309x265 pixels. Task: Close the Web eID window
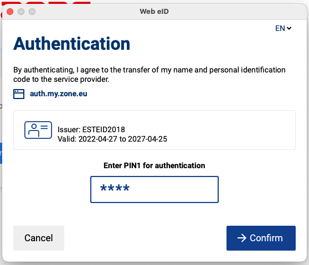tap(10, 12)
